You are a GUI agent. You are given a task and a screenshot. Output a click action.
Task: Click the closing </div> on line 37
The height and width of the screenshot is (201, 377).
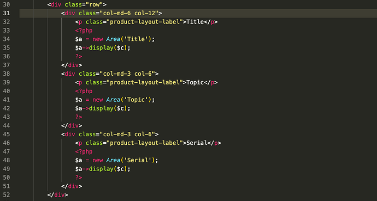click(x=72, y=65)
